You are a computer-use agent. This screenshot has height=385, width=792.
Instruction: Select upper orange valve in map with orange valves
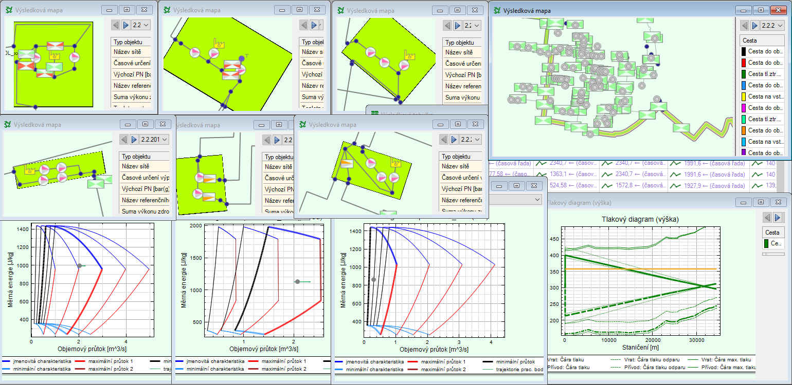click(209, 178)
